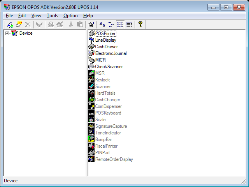This screenshot has height=187, width=249.
Task: Open the File menu
Action: 9,16
